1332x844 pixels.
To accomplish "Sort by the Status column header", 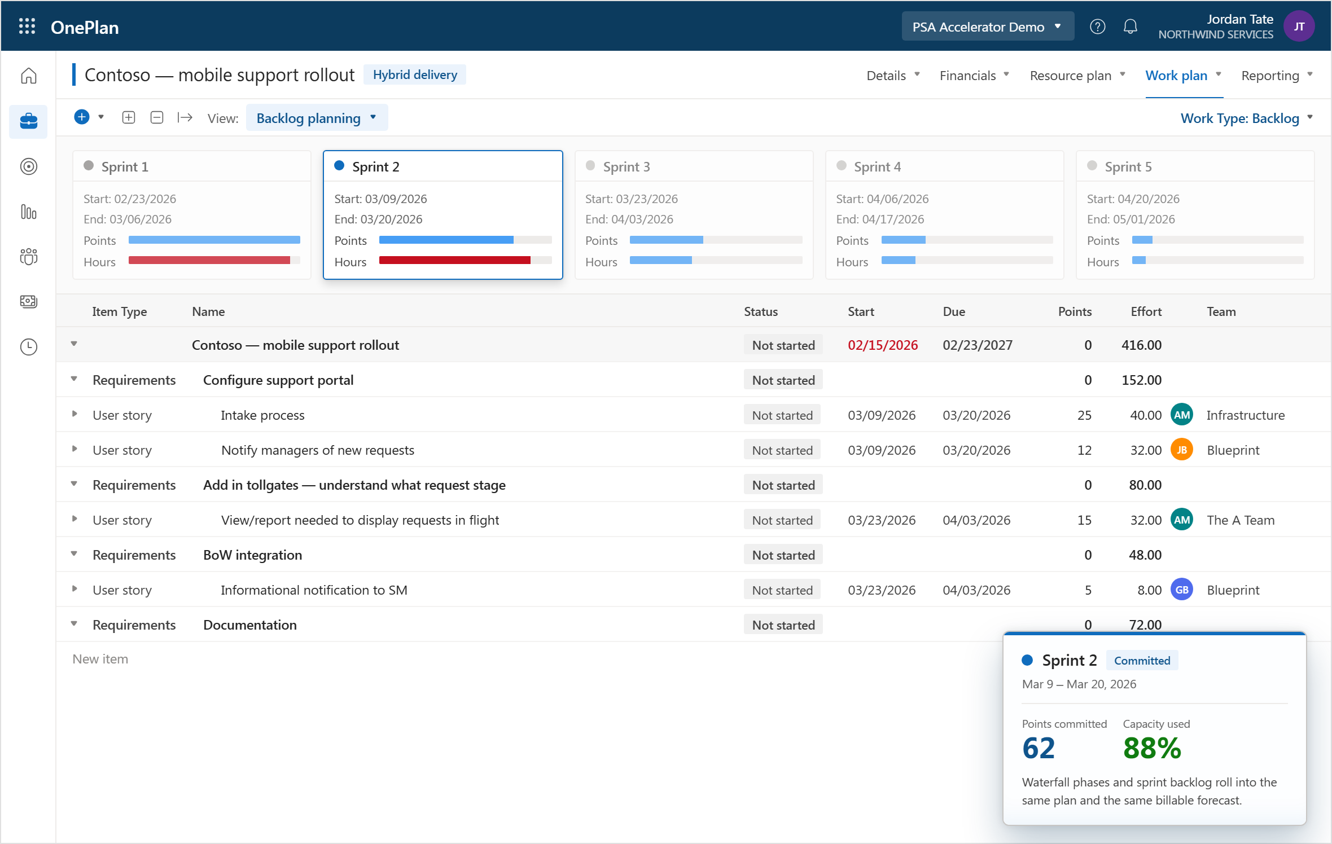I will (760, 311).
